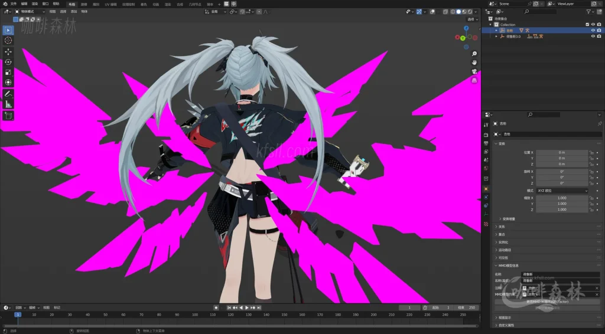Open the Output properties tab

pos(486,143)
